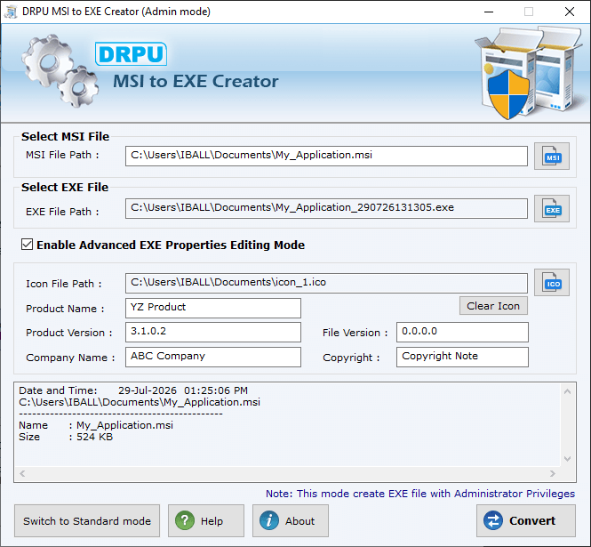Click the Product Name field
Image resolution: width=591 pixels, height=547 pixels.
pyautogui.click(x=213, y=308)
